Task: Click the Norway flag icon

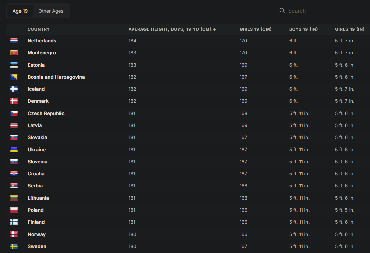Action: click(x=14, y=234)
